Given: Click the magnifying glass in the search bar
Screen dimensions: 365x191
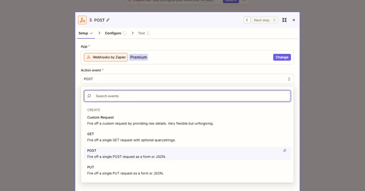Looking at the screenshot, I should coord(89,96).
